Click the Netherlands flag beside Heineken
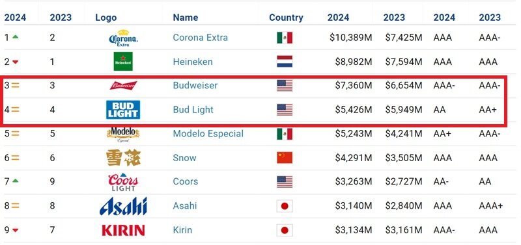The image size is (521, 245). tap(285, 61)
